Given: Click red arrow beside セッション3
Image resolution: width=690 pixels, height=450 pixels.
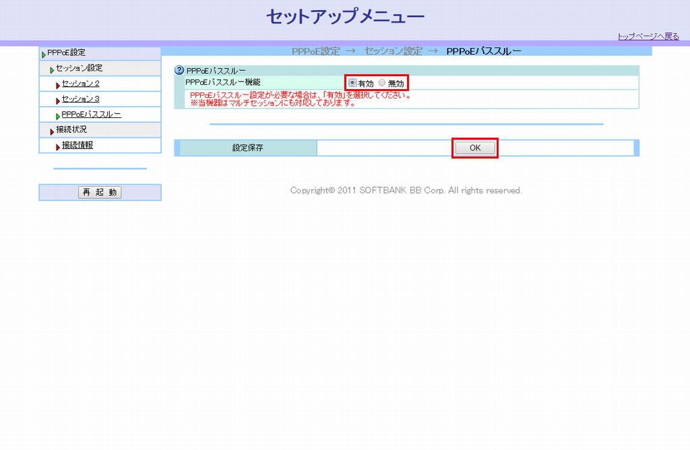Looking at the screenshot, I should [58, 101].
